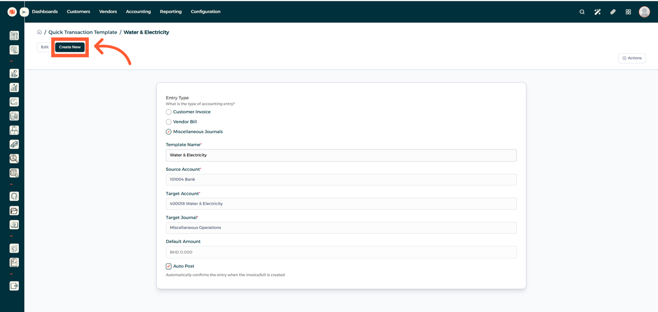Open search with the magnifier icon
The image size is (658, 312).
click(582, 12)
